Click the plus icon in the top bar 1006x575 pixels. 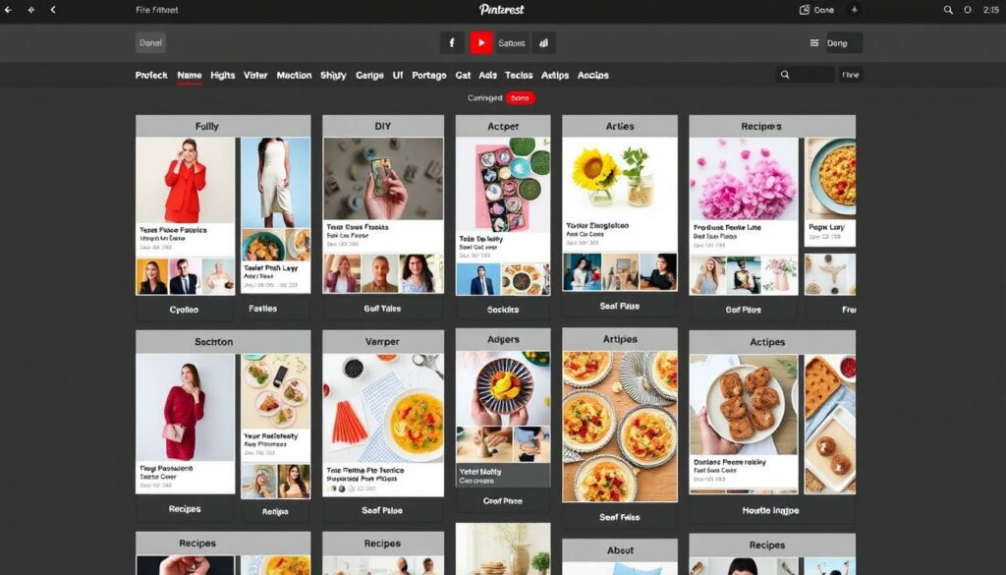click(857, 9)
